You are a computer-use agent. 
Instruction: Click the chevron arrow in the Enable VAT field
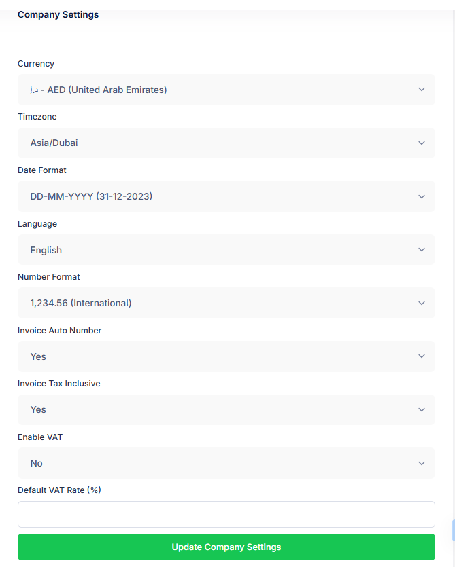422,463
